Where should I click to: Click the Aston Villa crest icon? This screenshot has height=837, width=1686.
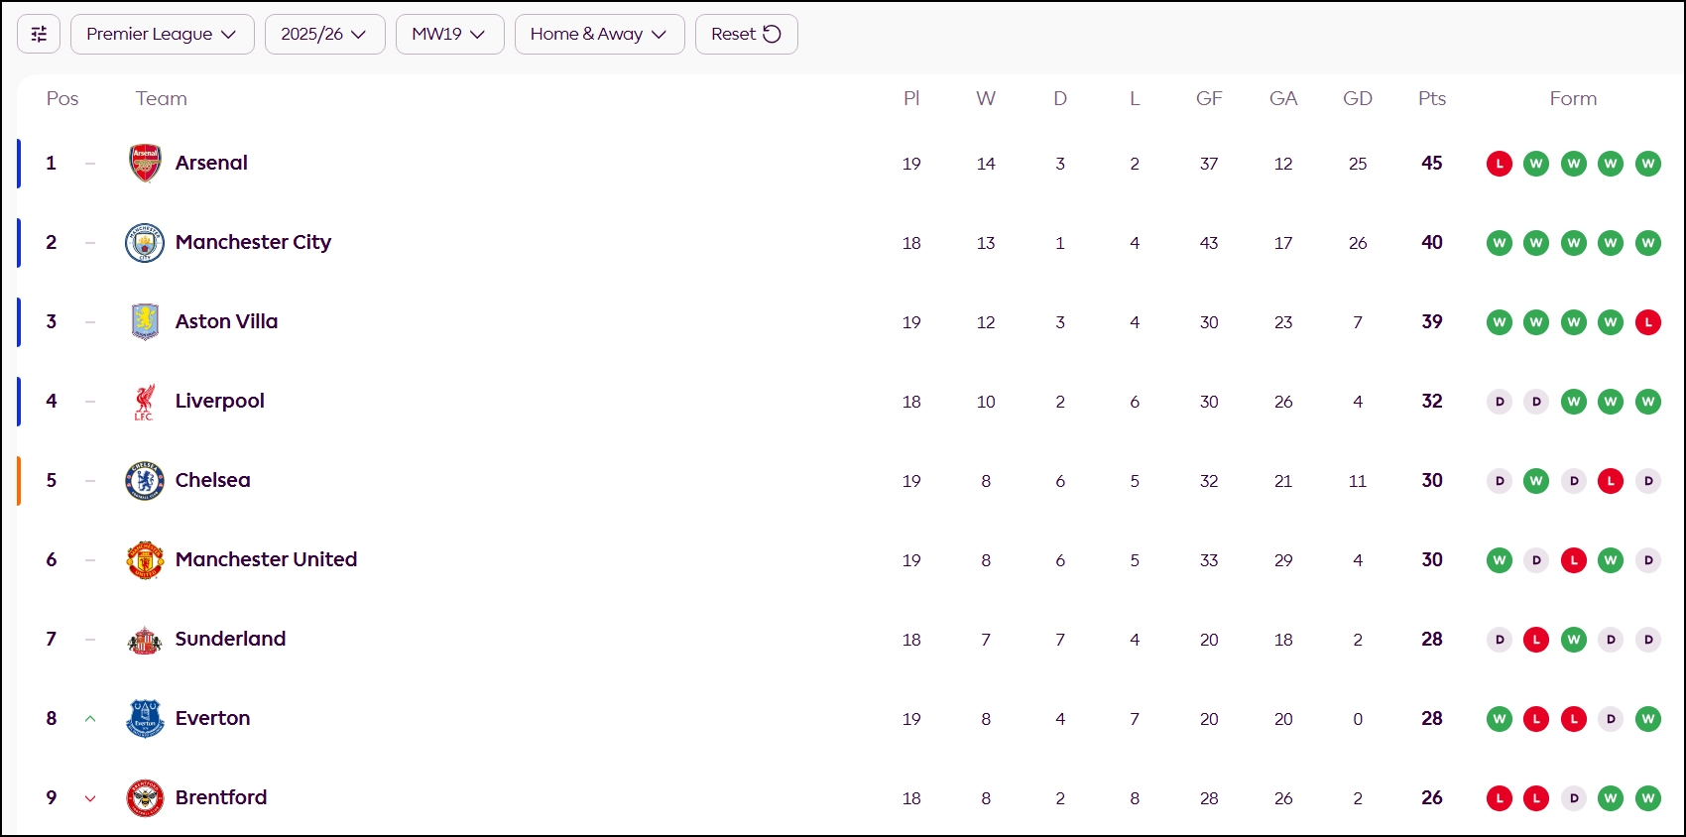pos(145,322)
